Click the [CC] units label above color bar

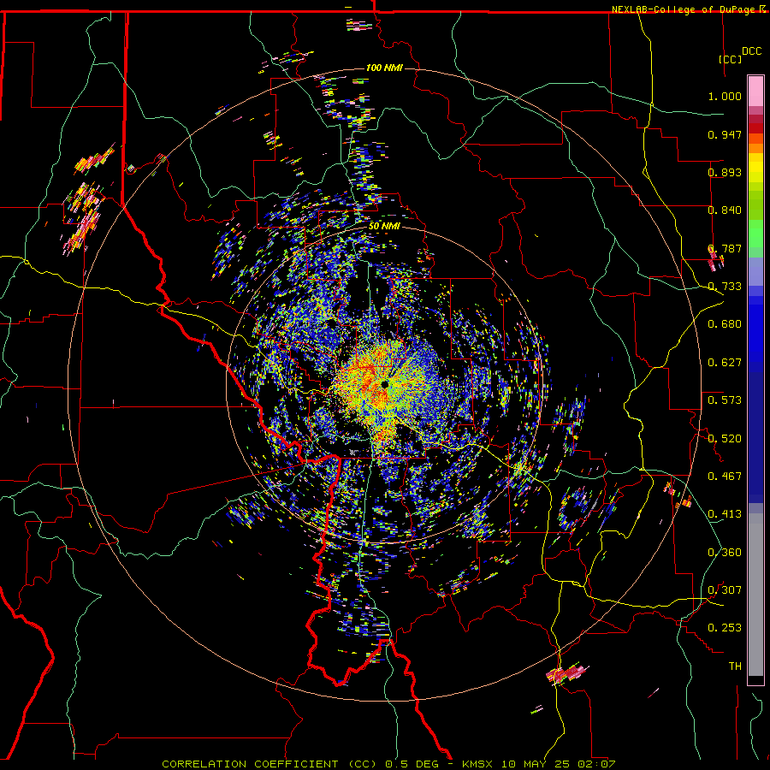pos(731,59)
